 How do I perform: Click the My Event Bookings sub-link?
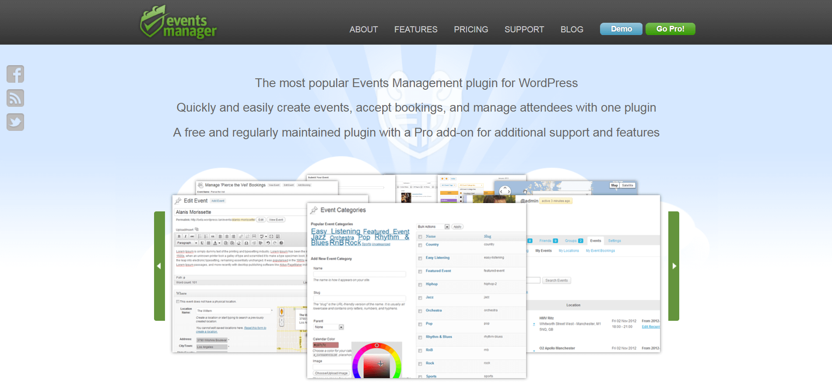coord(600,251)
